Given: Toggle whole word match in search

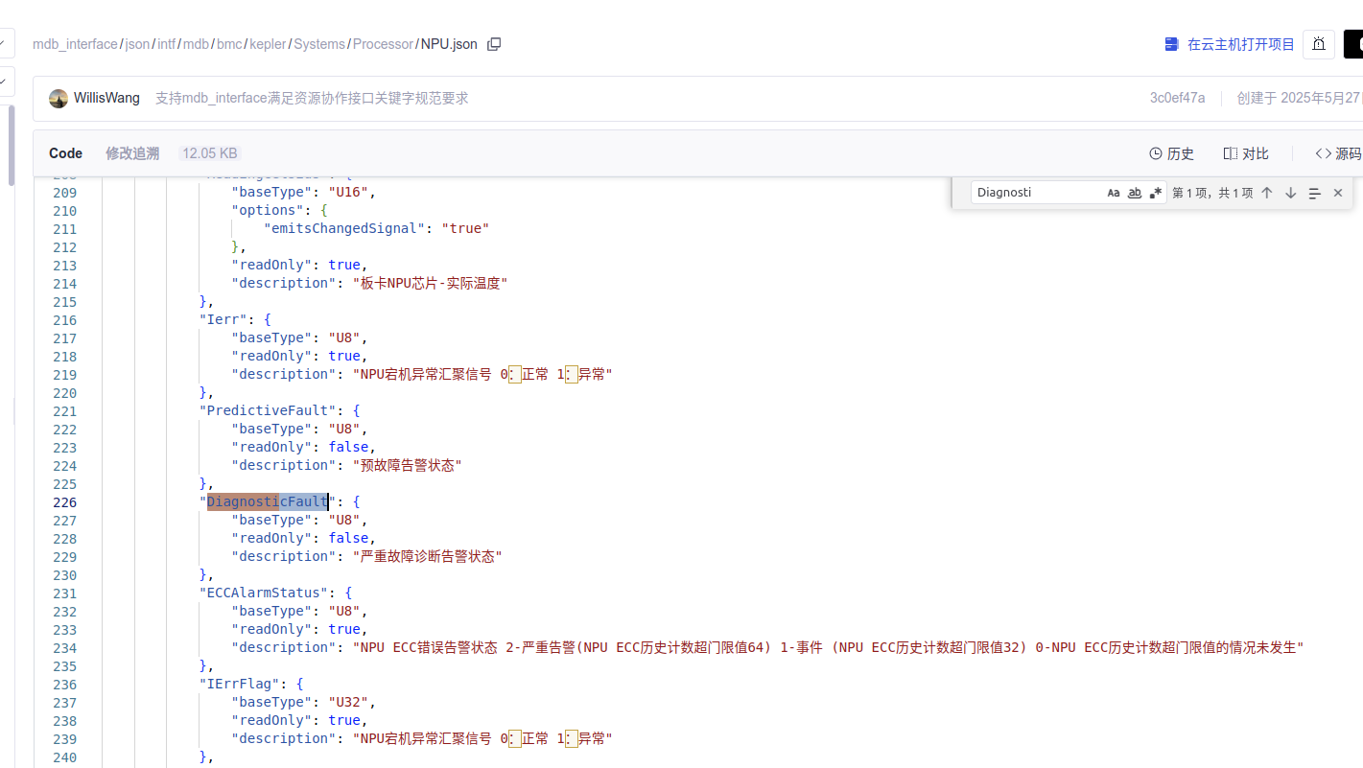Looking at the screenshot, I should (1135, 193).
